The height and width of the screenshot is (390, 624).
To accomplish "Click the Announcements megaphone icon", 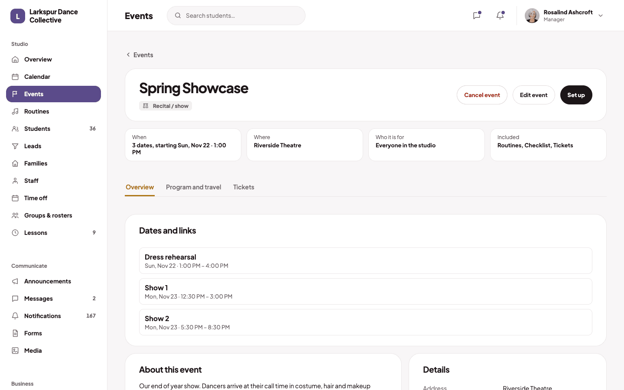I will (15, 281).
